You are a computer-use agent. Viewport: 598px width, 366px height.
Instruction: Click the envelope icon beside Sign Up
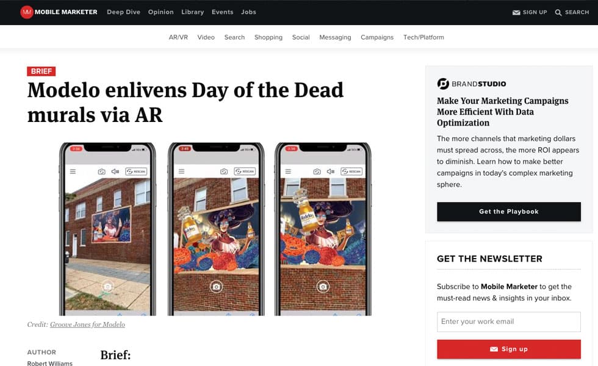click(516, 13)
